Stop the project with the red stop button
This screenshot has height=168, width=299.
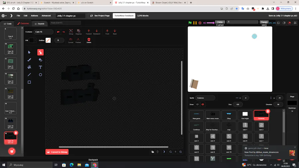(x=200, y=23)
